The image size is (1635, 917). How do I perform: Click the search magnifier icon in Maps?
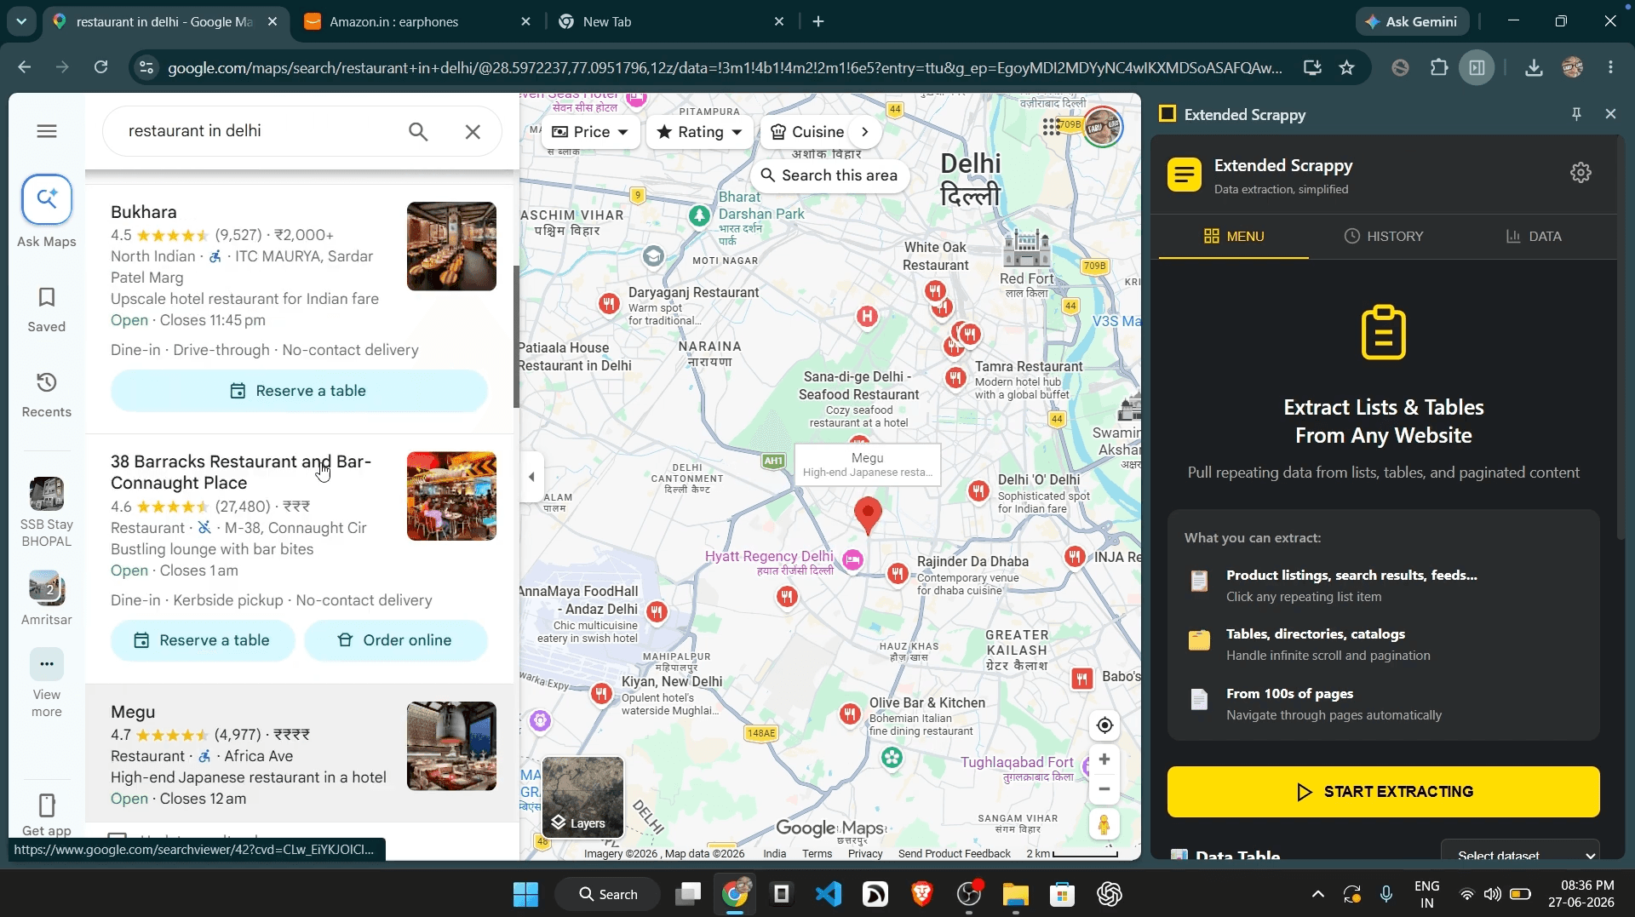point(417,131)
